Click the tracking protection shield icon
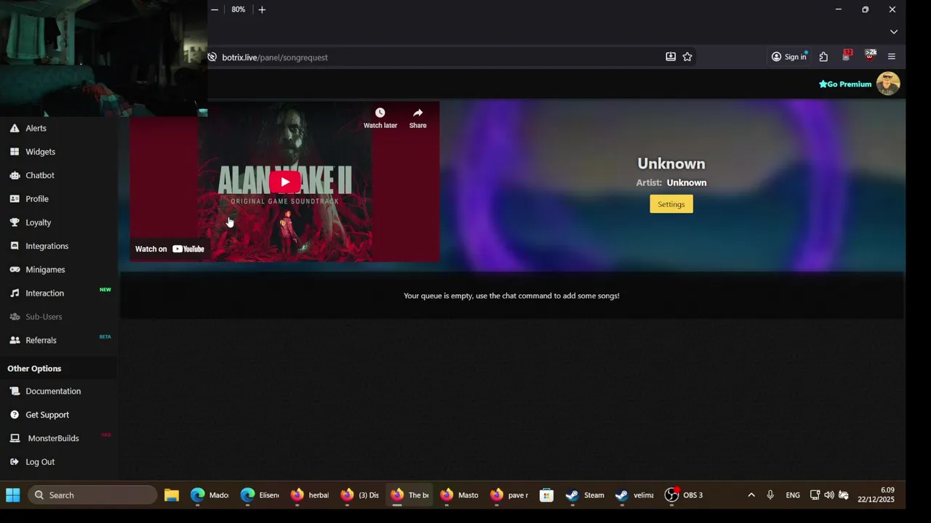The width and height of the screenshot is (931, 523). tap(212, 57)
